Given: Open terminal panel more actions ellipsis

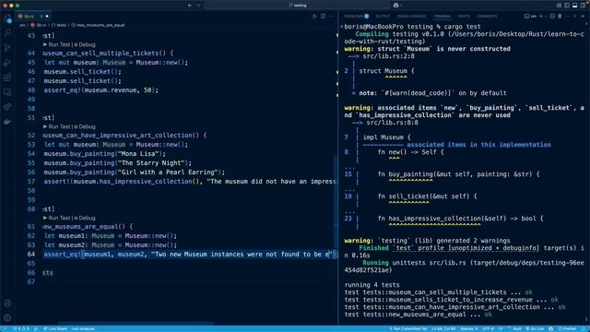Looking at the screenshot, I should coord(568,17).
